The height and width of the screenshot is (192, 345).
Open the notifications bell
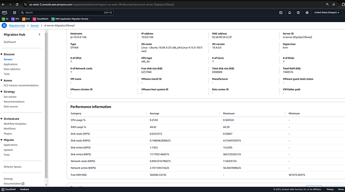pyautogui.click(x=290, y=12)
